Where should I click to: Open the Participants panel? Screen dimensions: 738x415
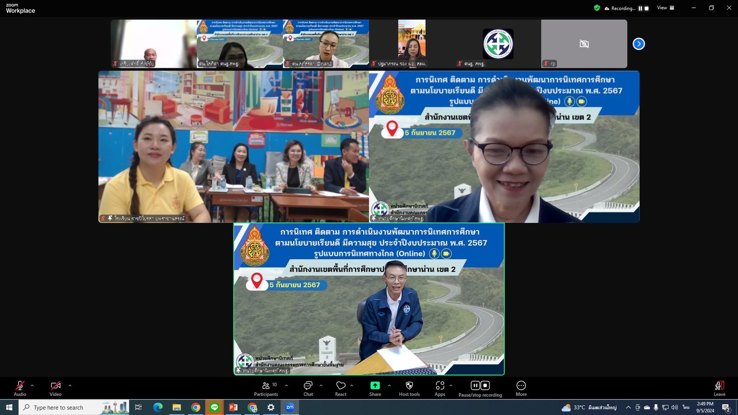coord(266,388)
